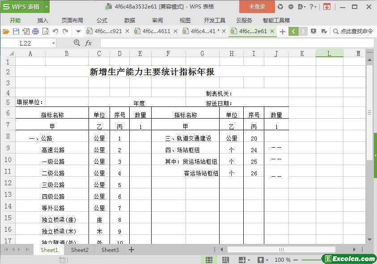Click vertical scrollbar down arrow
This screenshot has height=264, width=377.
pyautogui.click(x=370, y=239)
